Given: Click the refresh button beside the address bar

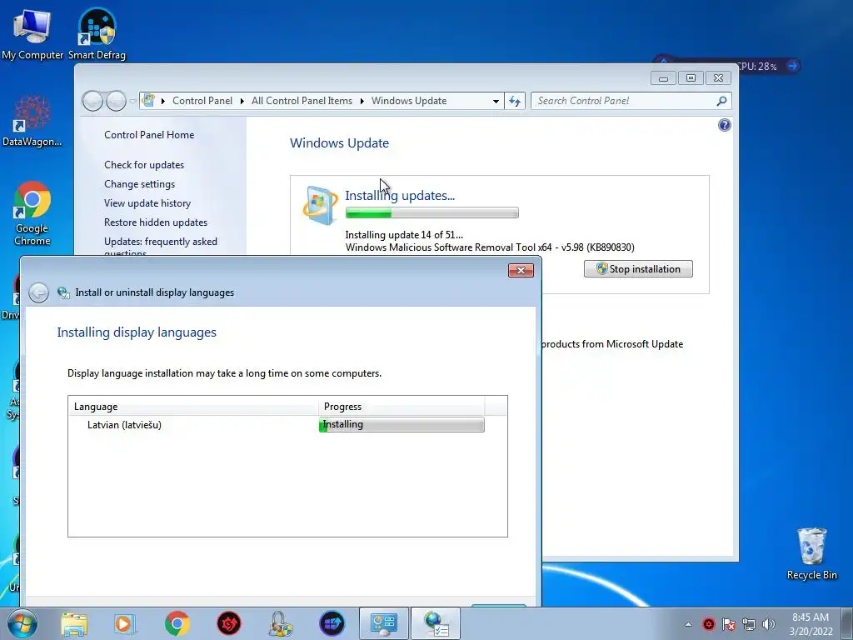Looking at the screenshot, I should [x=515, y=101].
